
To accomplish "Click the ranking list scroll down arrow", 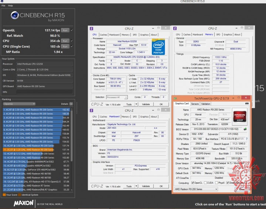I will (x=72, y=190).
